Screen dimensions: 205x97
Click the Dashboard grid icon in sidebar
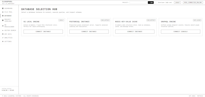click(x=3, y=8)
